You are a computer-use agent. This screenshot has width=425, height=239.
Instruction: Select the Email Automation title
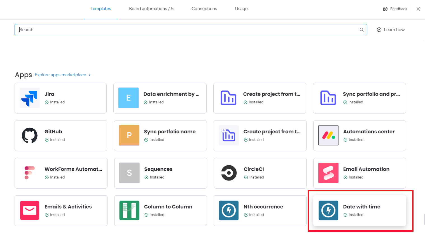point(366,169)
